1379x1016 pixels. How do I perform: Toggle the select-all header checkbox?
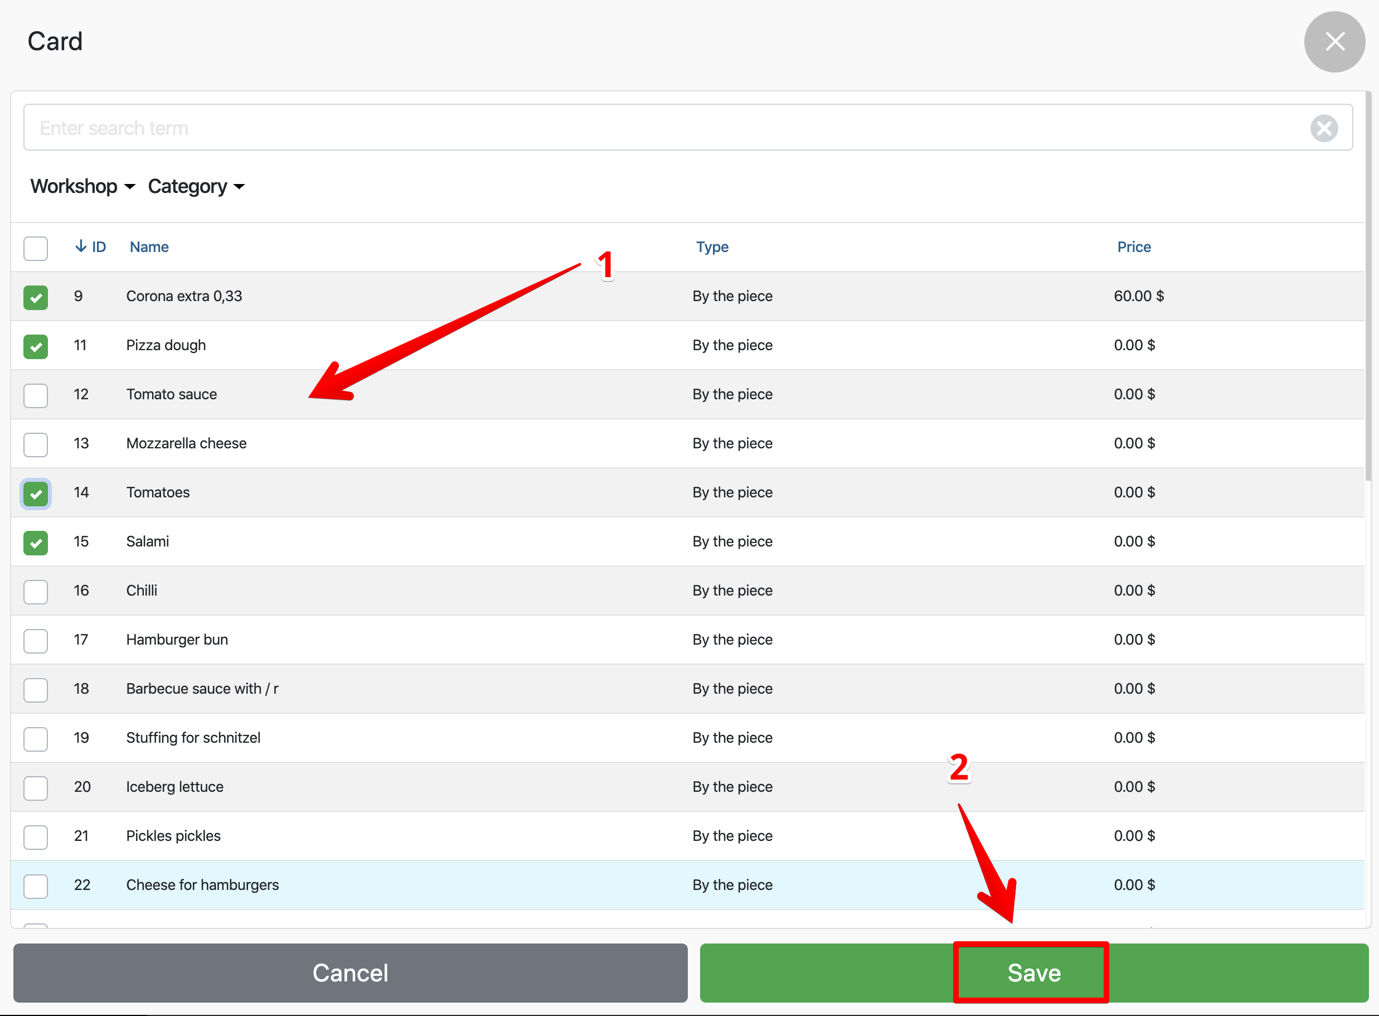pos(36,249)
